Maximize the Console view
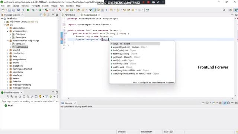Viewport: 238px width, 134px height. click(237, 103)
